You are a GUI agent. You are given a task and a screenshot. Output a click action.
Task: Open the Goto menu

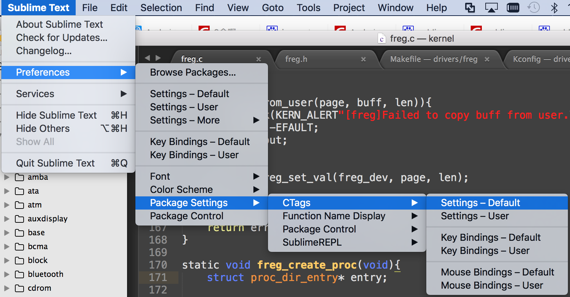pos(273,8)
